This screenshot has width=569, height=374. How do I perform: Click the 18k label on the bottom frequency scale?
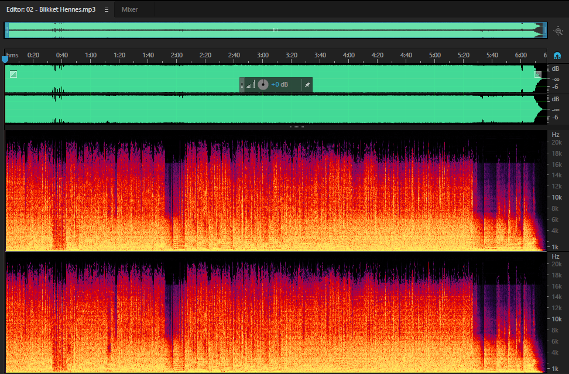click(557, 275)
